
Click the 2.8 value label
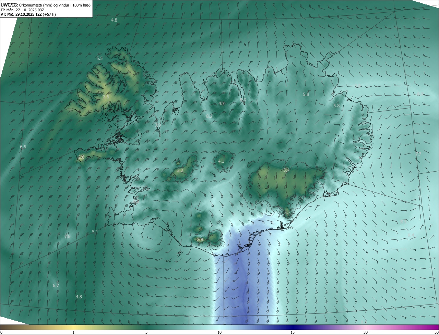coord(200,239)
